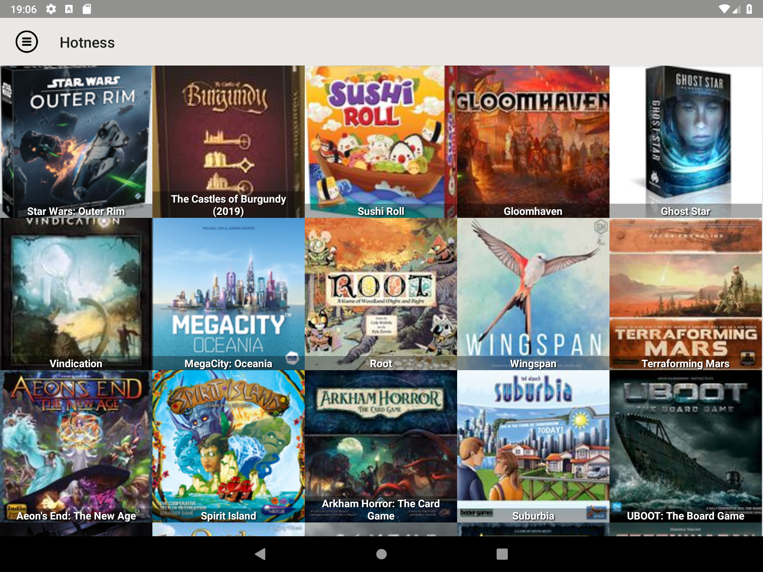The width and height of the screenshot is (763, 572).
Task: Tap the Root board game cover
Action: pyautogui.click(x=381, y=294)
